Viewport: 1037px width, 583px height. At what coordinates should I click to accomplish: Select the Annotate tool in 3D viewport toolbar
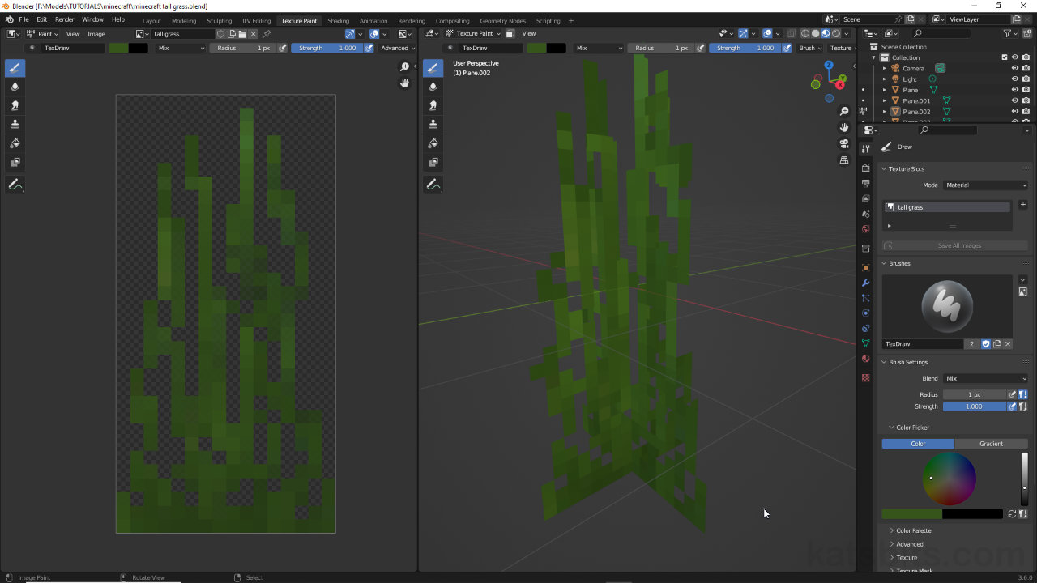point(433,185)
